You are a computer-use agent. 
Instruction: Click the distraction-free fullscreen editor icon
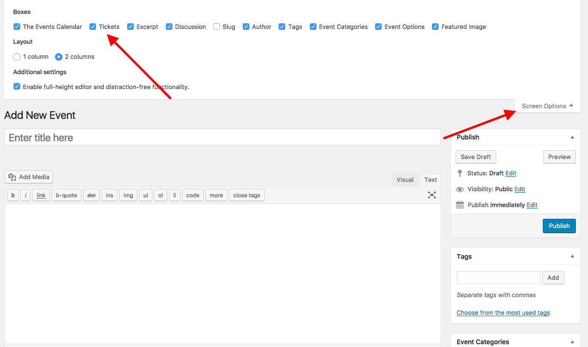click(432, 195)
